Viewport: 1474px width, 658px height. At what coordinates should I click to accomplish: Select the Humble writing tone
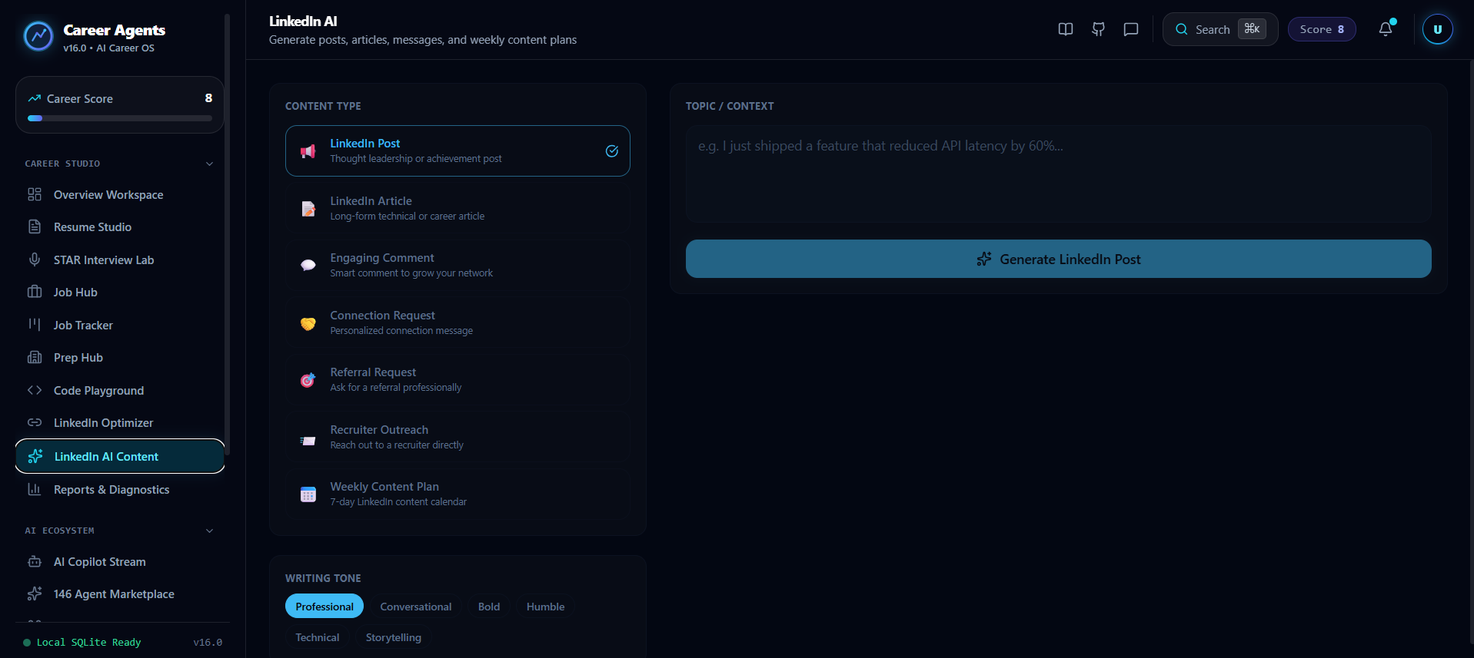coord(545,606)
